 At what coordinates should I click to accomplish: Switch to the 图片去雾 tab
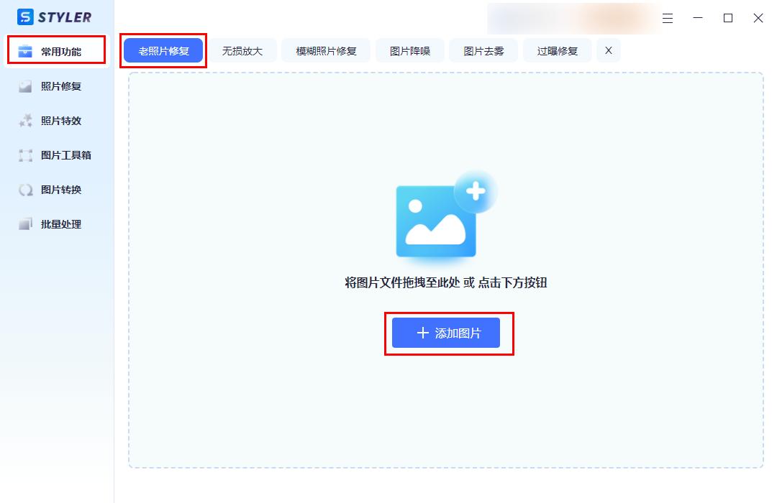pos(483,50)
